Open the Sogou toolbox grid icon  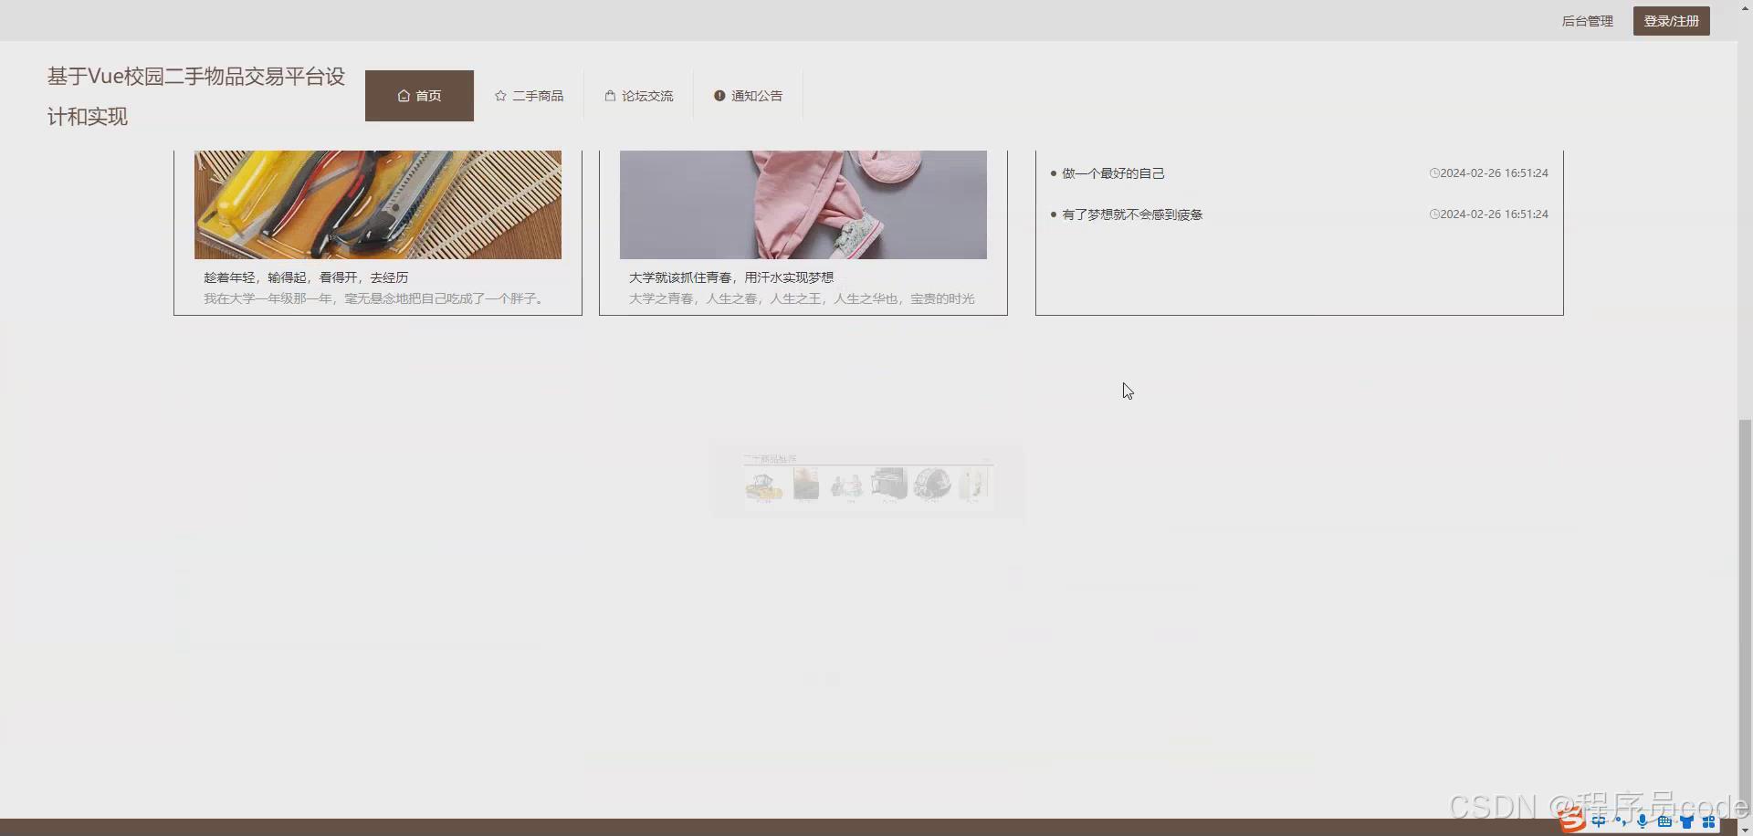1710,821
